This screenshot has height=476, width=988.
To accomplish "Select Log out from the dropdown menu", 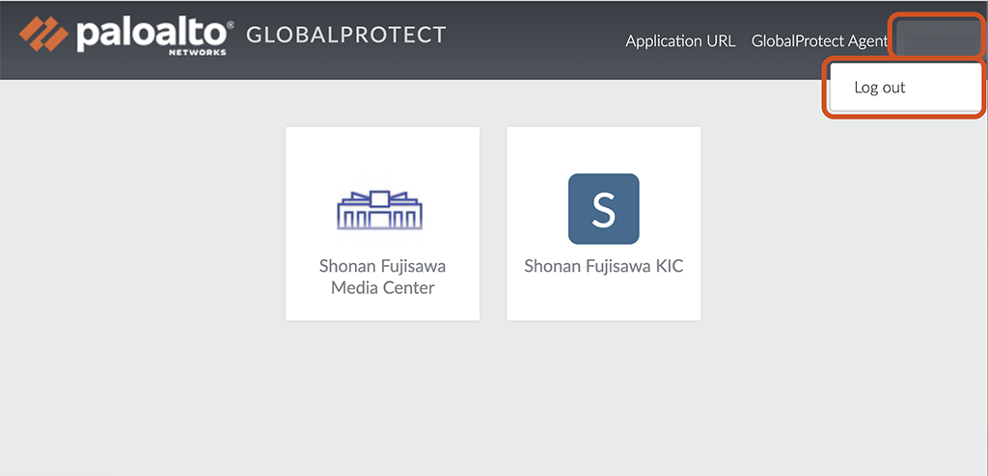I will tap(880, 88).
